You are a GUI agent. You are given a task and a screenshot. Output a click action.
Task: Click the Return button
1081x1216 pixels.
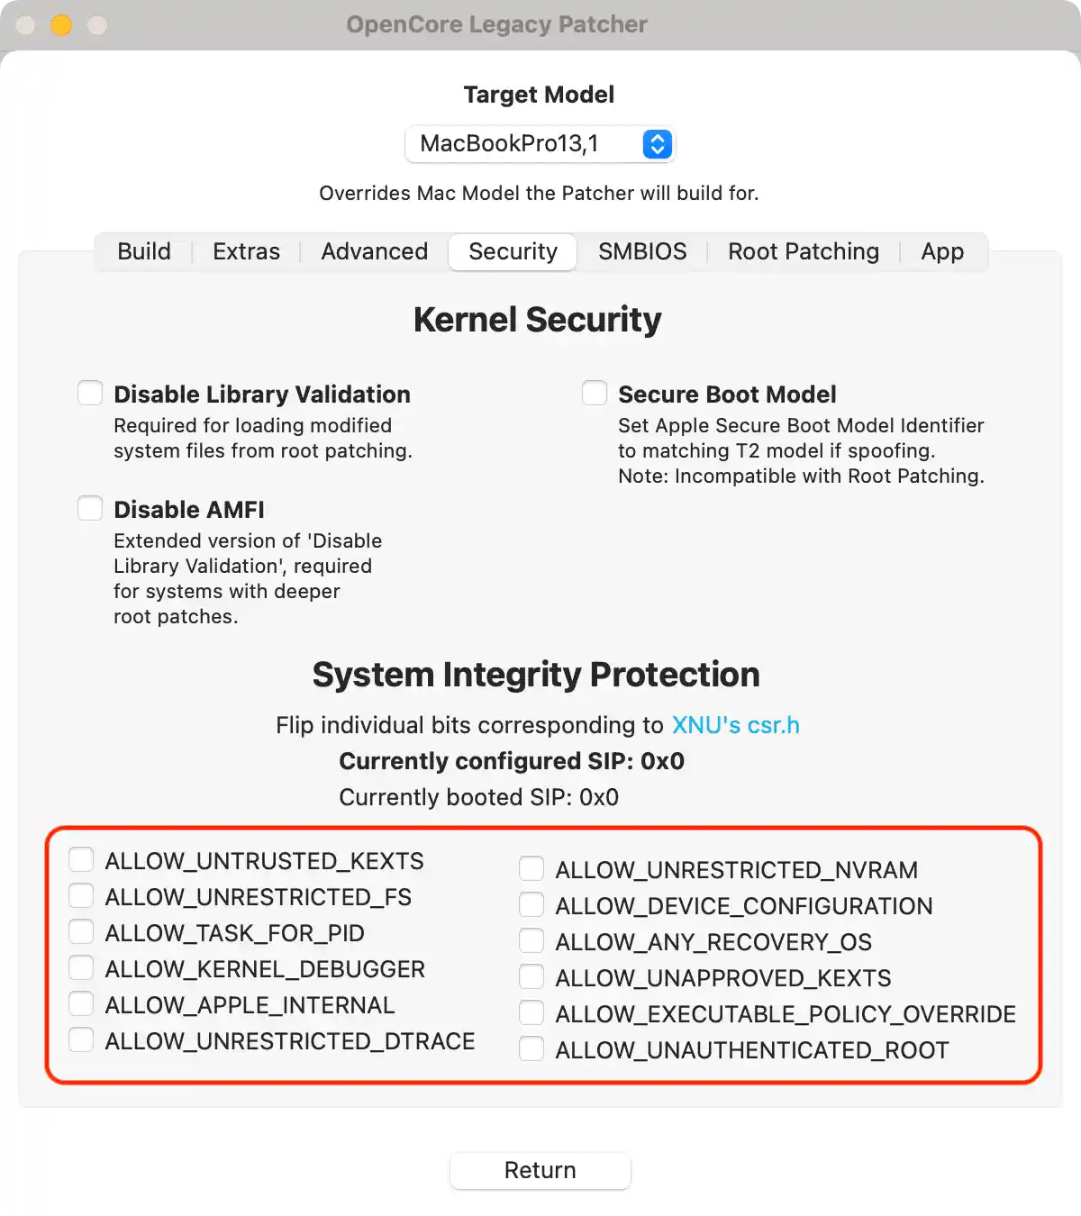click(x=540, y=1170)
